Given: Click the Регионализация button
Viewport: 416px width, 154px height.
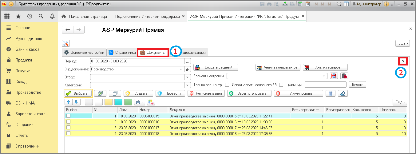Looking at the screenshot, I should (x=206, y=93).
